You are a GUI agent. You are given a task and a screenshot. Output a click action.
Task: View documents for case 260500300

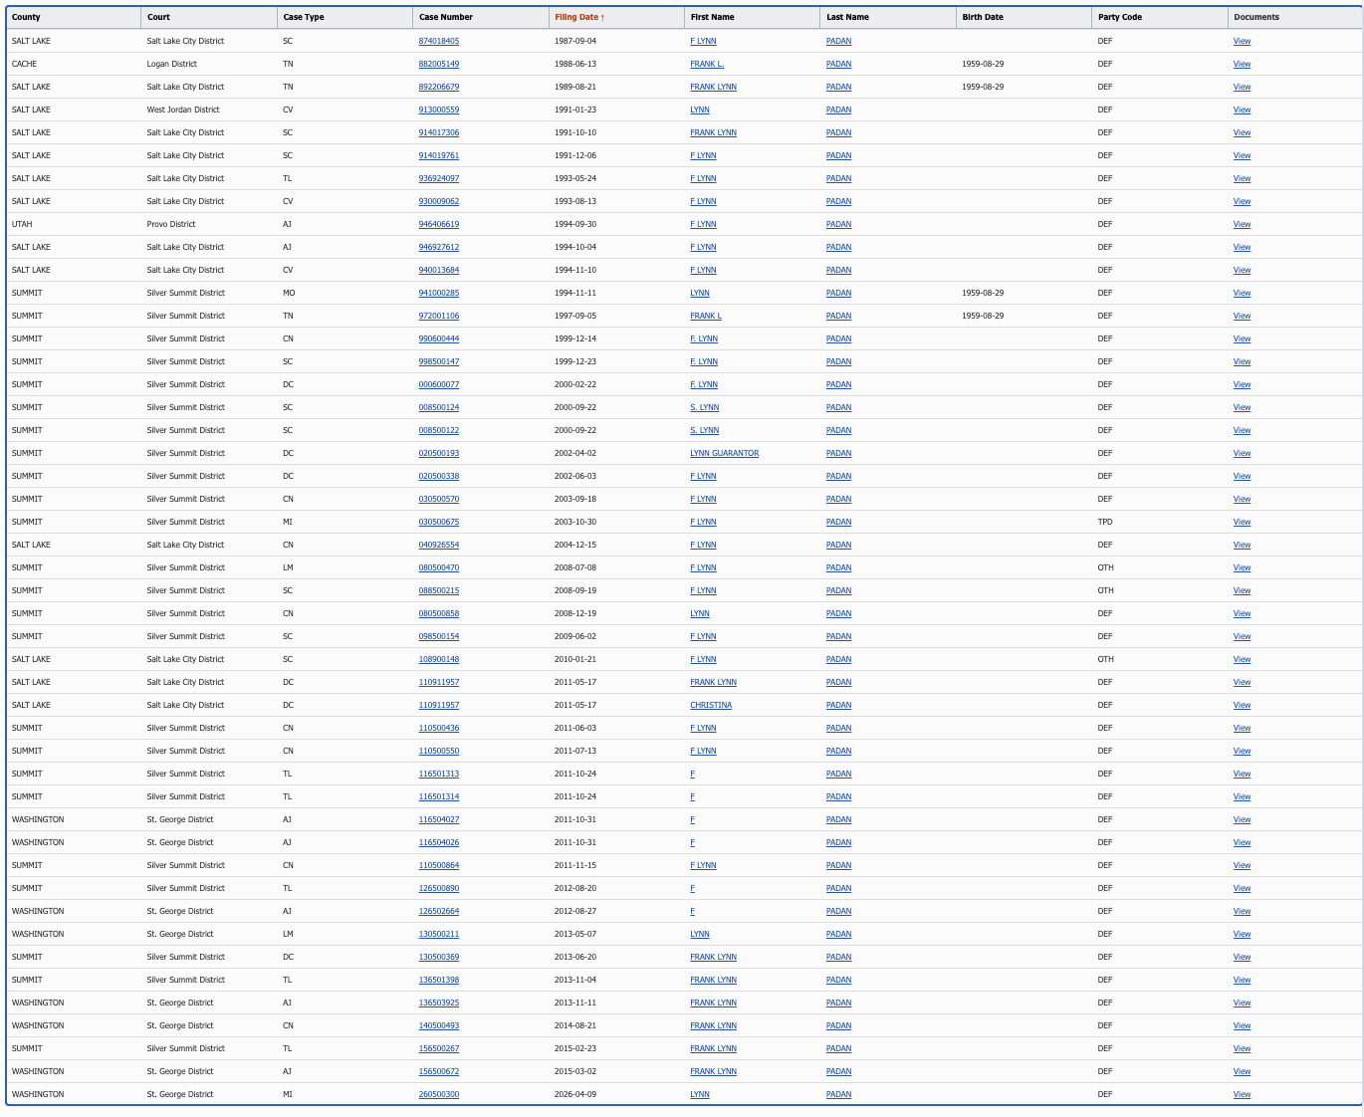point(1242,1094)
